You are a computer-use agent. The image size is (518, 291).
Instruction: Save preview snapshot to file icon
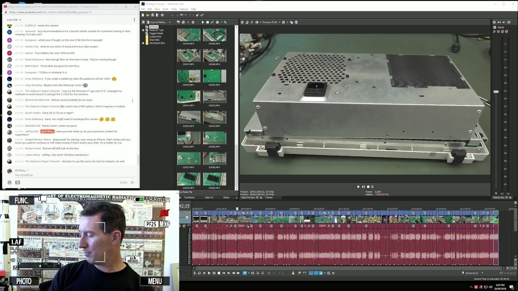coord(296,22)
